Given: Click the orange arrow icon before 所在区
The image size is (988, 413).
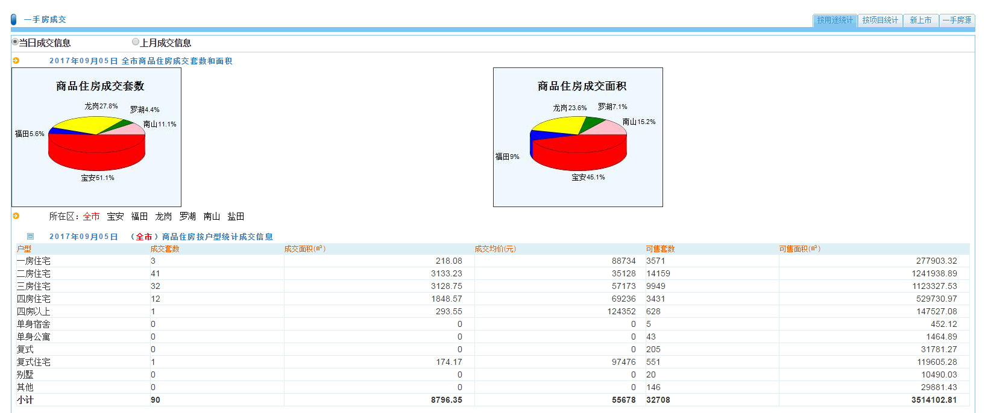Looking at the screenshot, I should pos(16,216).
